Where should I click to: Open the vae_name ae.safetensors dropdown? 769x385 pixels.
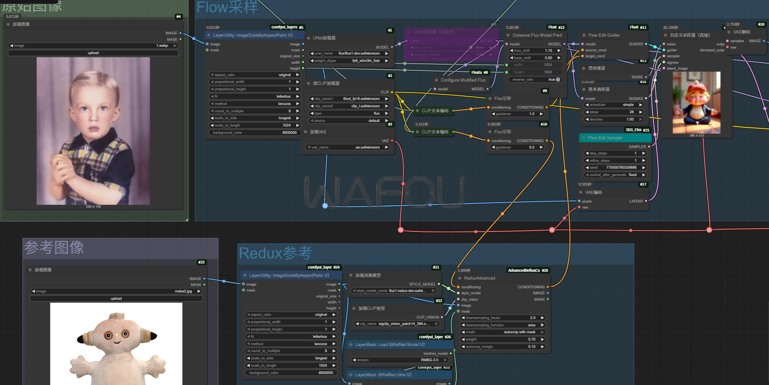pyautogui.click(x=348, y=147)
